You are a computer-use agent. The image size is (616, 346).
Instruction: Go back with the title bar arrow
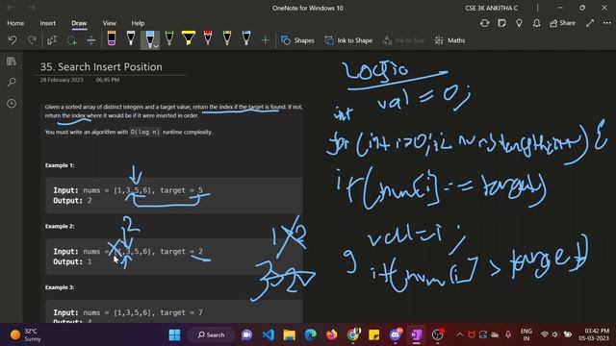tap(11, 8)
